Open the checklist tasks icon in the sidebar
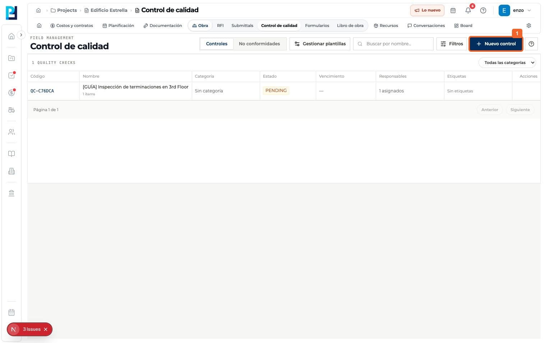This screenshot has height=343, width=545. coord(11,75)
